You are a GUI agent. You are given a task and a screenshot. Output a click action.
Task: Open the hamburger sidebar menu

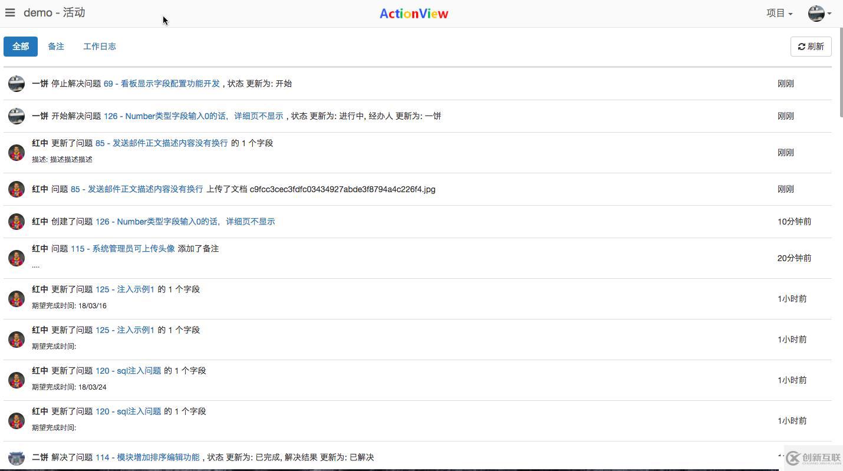(10, 12)
